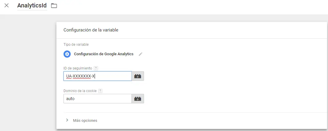Viewport: 328px width, 131px height.
Task: Click the Configuración de la variable heading
Action: pyautogui.click(x=91, y=30)
